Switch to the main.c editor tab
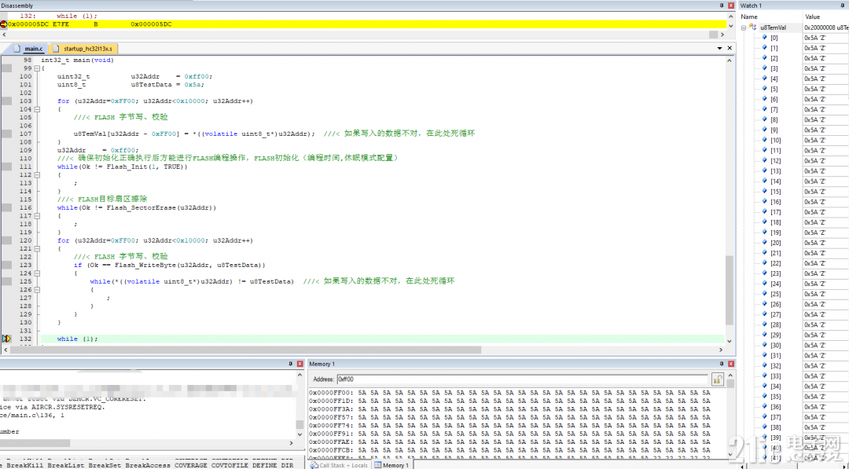This screenshot has width=849, height=469. point(29,49)
